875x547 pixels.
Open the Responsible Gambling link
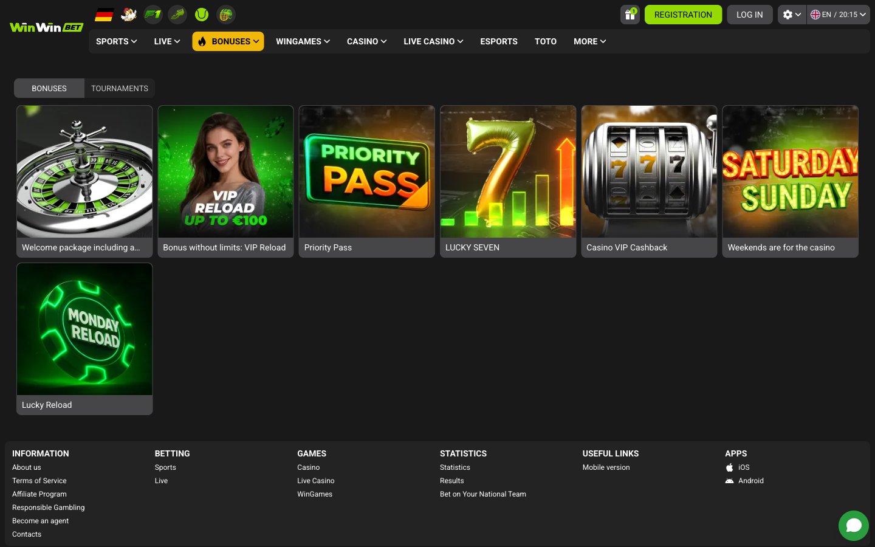pos(49,507)
